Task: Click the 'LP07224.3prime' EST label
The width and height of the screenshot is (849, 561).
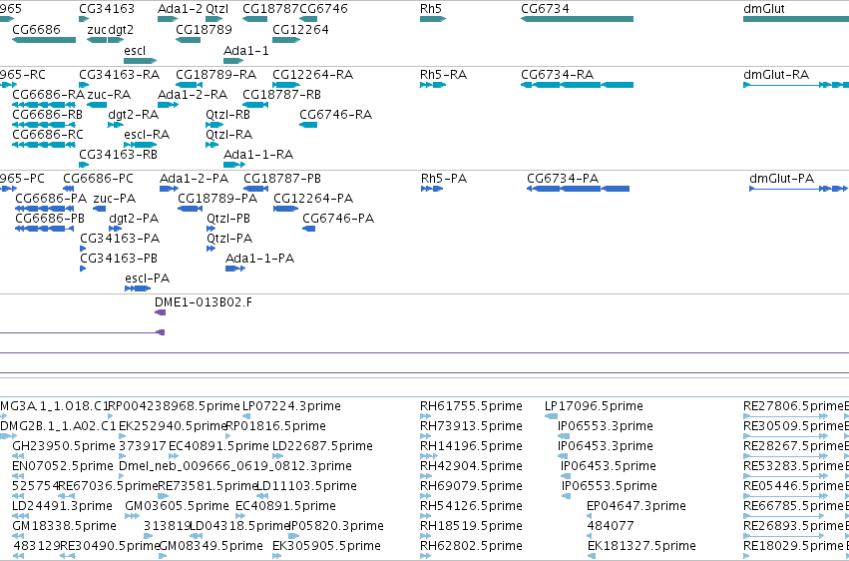Action: pyautogui.click(x=291, y=406)
